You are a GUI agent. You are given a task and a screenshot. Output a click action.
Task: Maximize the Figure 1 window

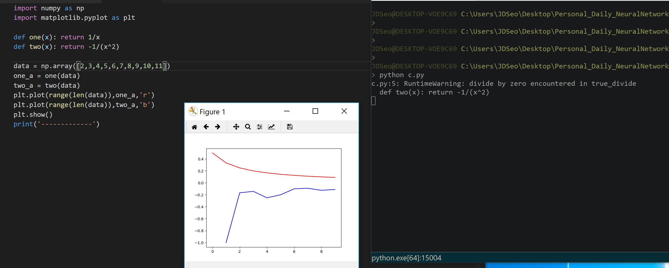click(315, 111)
